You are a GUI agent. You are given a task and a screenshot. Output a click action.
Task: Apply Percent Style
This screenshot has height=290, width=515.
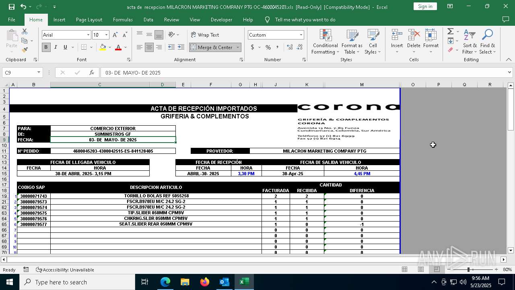pos(268,47)
